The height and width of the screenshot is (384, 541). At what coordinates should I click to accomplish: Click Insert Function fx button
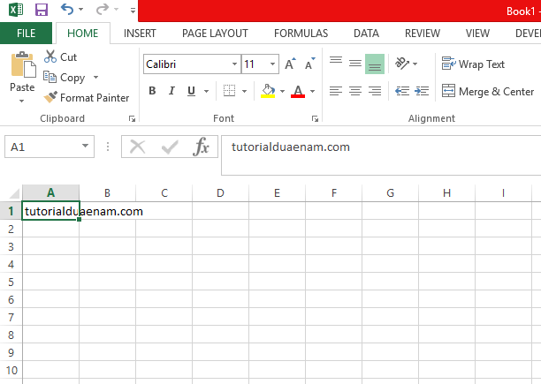point(202,147)
